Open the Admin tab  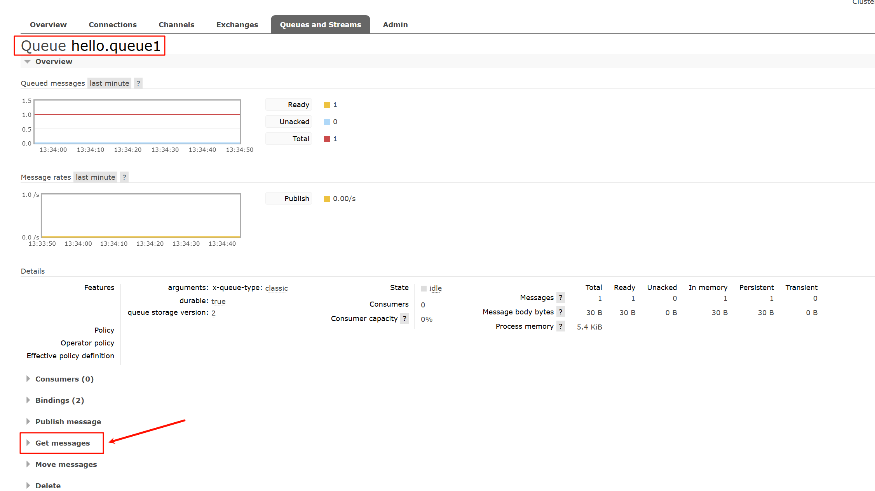(x=395, y=24)
